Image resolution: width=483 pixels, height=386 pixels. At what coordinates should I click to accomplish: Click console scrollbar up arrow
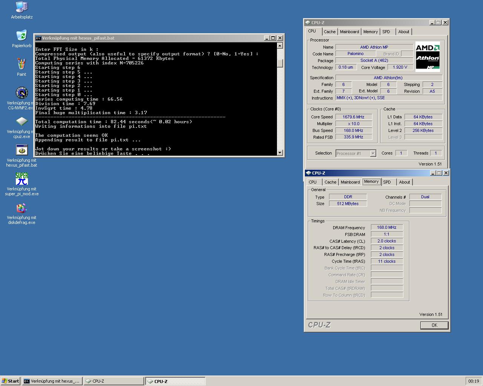(x=280, y=46)
